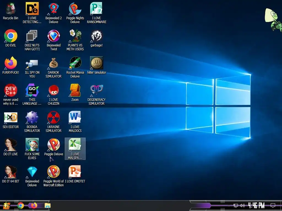This screenshot has width=282, height=211.
Task: Open the Start menu from the taskbar
Action: pos(6,206)
